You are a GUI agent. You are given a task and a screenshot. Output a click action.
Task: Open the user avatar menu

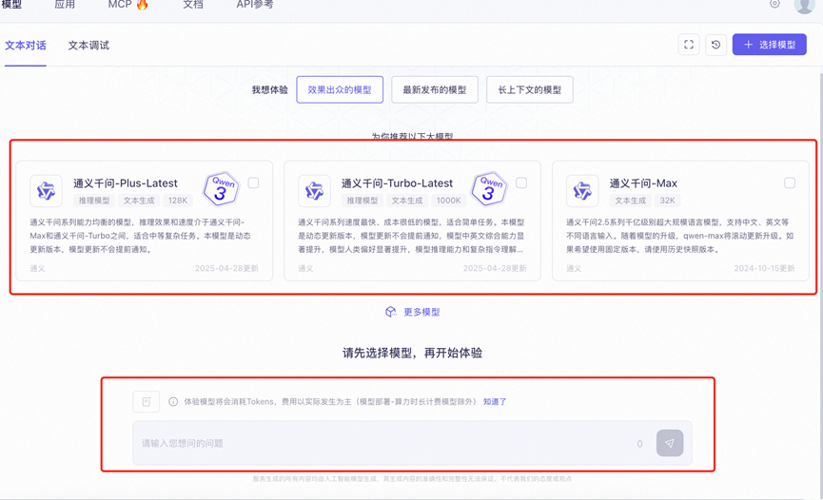coord(804,6)
